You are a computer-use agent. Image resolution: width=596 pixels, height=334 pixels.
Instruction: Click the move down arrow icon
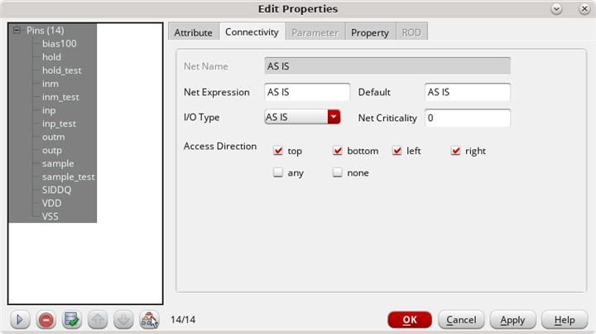(x=123, y=319)
